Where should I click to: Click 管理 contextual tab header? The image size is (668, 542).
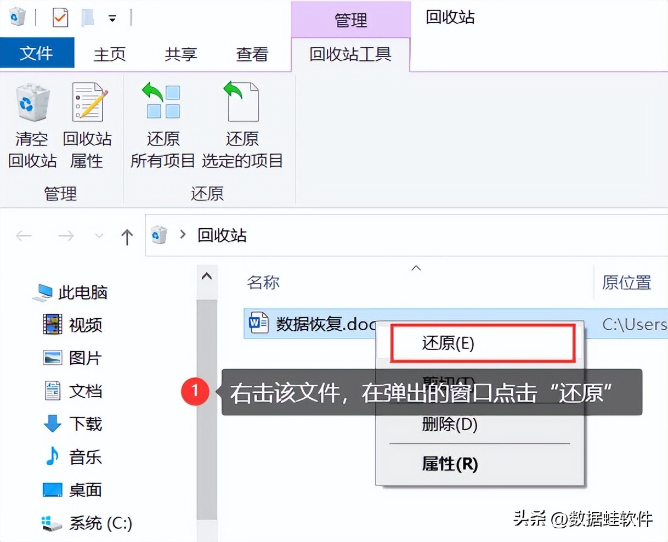[x=351, y=20]
